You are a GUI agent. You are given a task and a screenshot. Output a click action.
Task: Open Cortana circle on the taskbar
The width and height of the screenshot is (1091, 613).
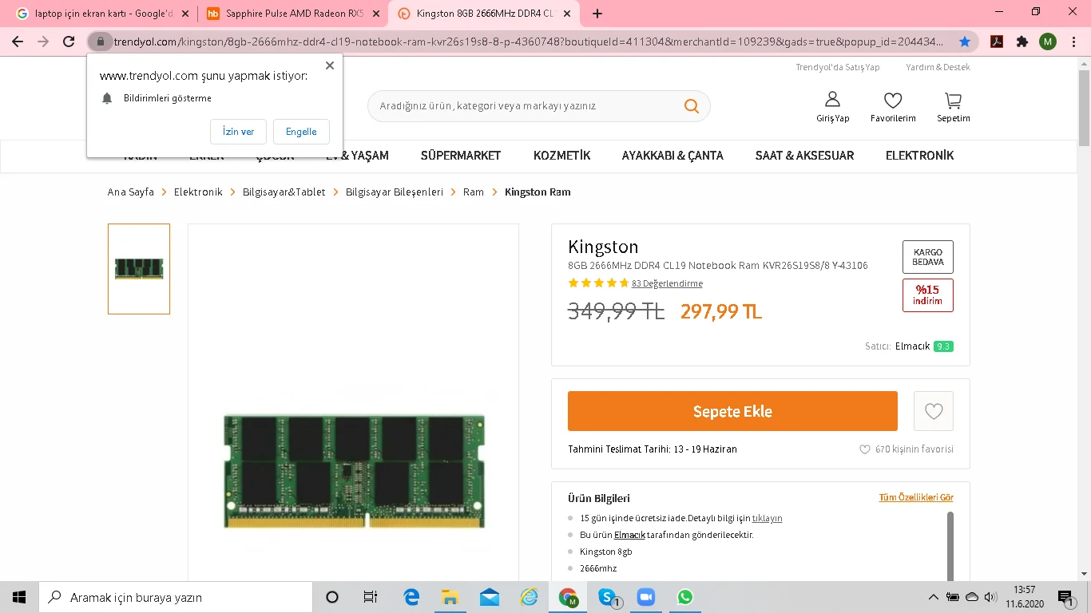click(332, 597)
